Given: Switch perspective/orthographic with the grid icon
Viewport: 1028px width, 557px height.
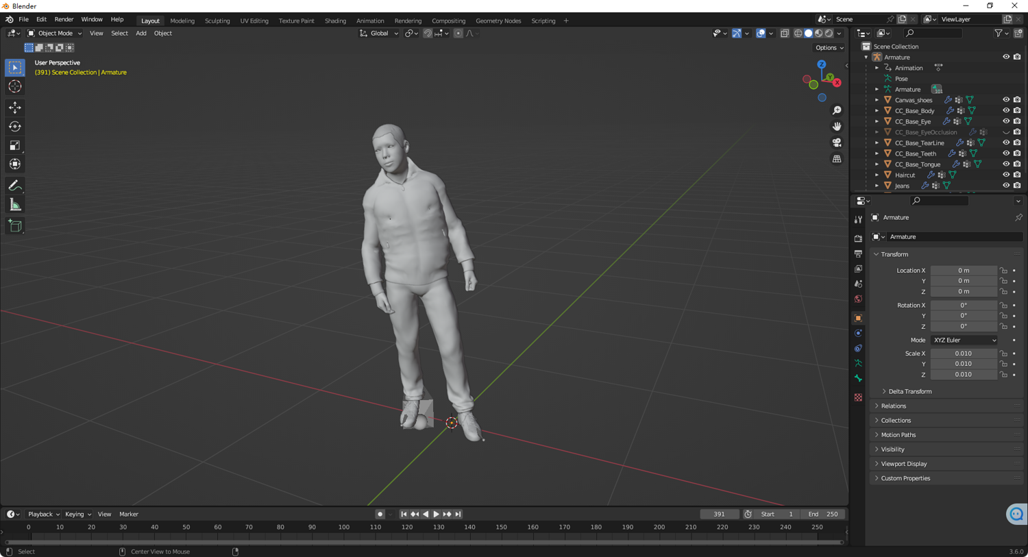Looking at the screenshot, I should (837, 159).
